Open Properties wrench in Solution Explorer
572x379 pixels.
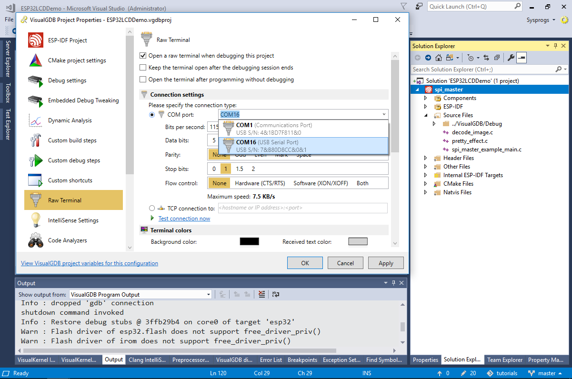pos(511,58)
